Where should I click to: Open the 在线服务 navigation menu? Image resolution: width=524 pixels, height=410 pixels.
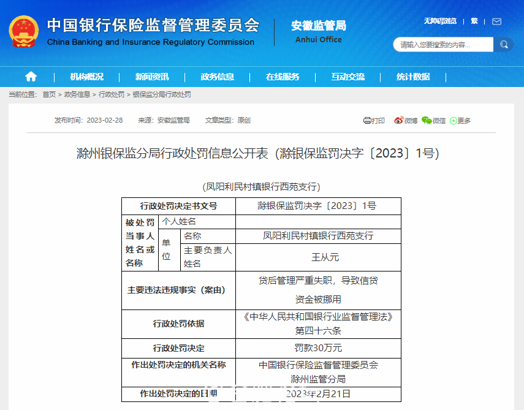[283, 77]
